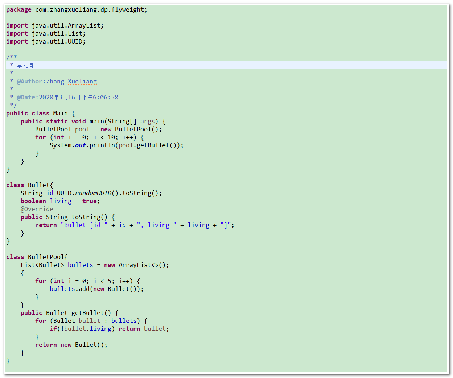Click 'public String toString() {' line
This screenshot has height=378, width=453.
(x=67, y=217)
